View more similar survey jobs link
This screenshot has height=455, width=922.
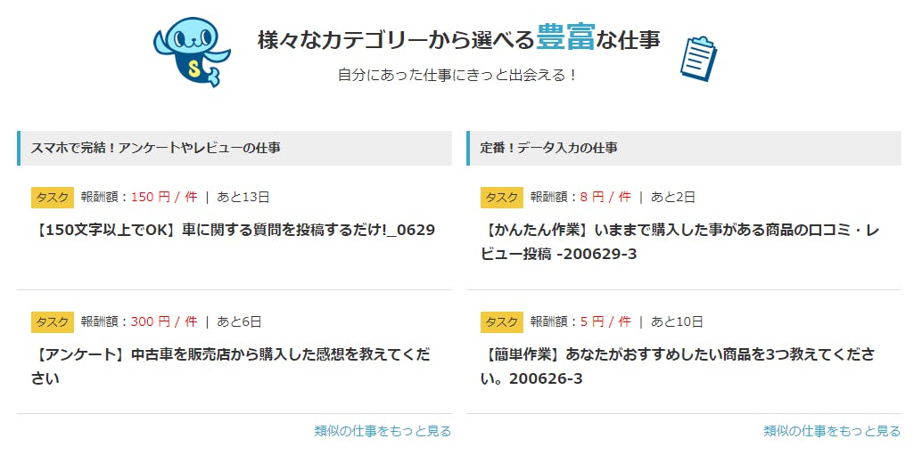coord(383,431)
